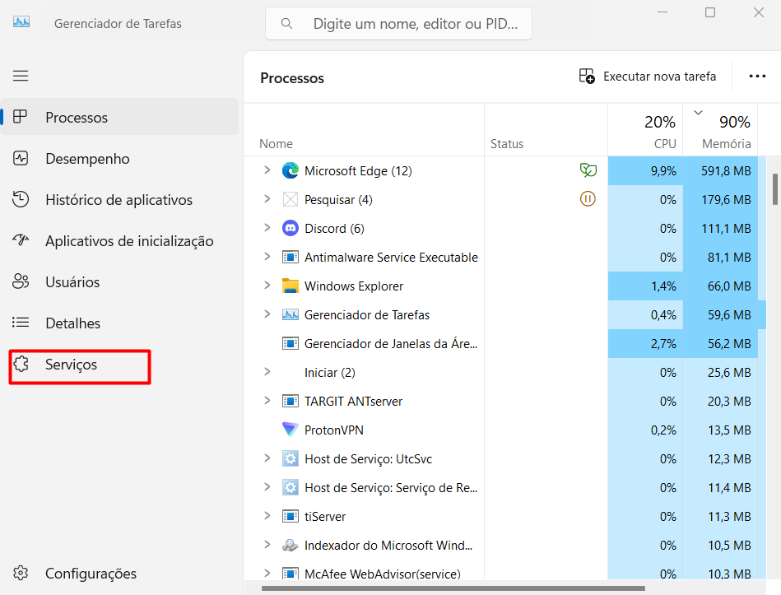This screenshot has height=595, width=781.
Task: Click the Usuários people icon
Action: coord(21,281)
